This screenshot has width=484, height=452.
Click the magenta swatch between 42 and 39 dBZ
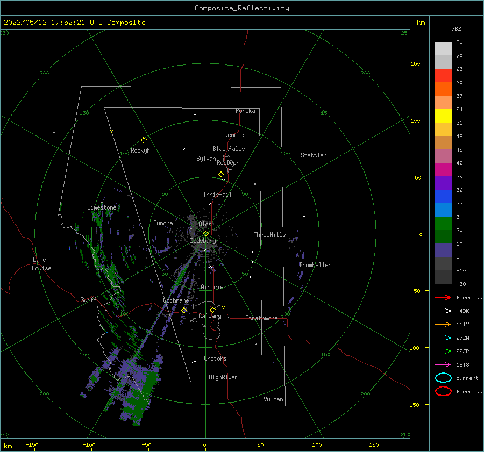coord(443,169)
